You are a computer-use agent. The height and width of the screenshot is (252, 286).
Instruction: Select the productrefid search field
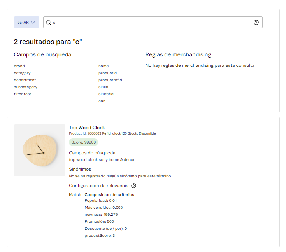point(110,80)
